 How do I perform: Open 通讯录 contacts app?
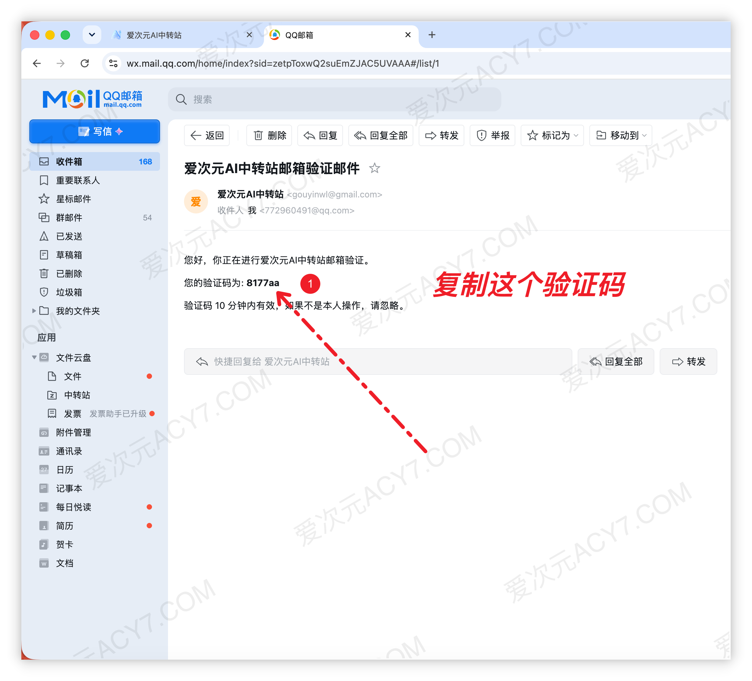95,451
